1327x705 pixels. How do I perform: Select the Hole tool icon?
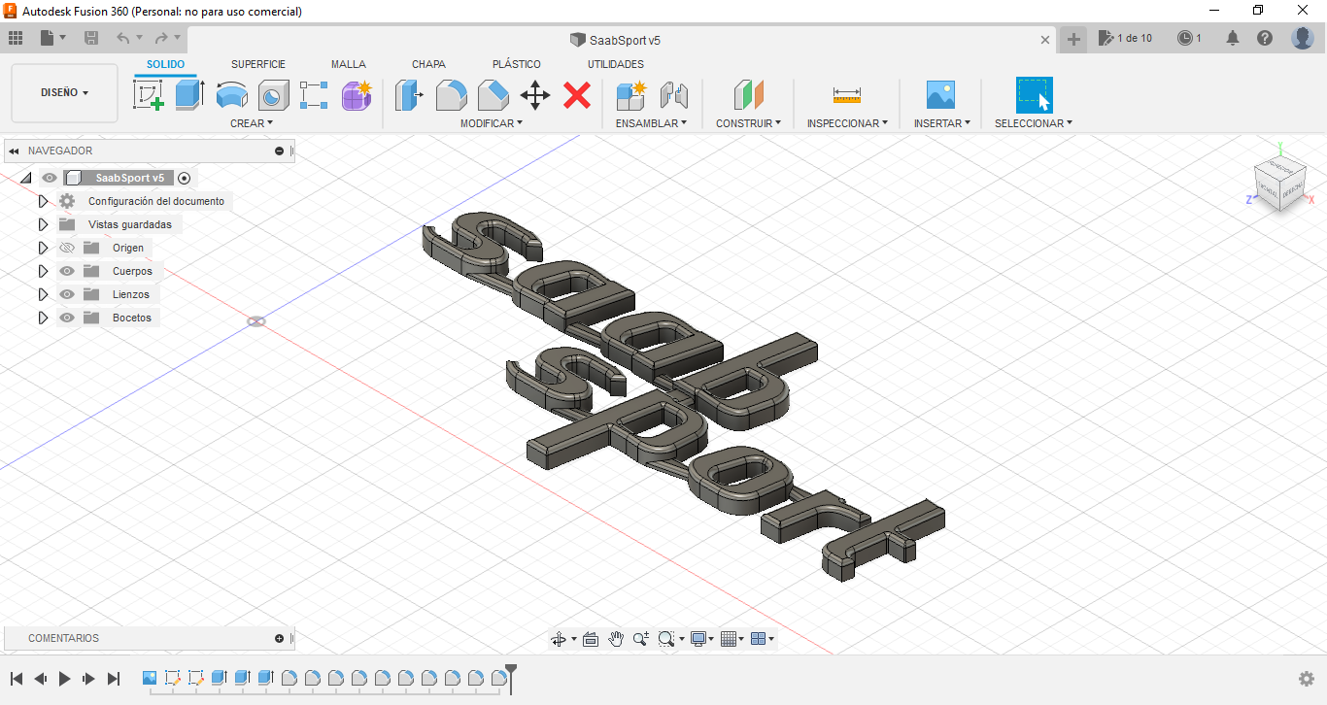click(273, 95)
